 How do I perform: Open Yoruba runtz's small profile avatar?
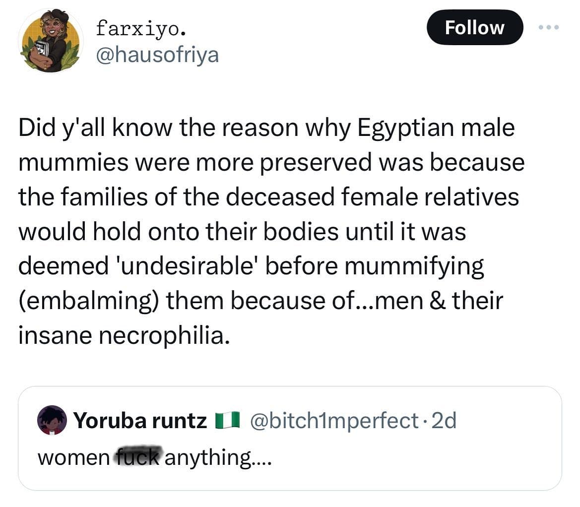[52, 420]
